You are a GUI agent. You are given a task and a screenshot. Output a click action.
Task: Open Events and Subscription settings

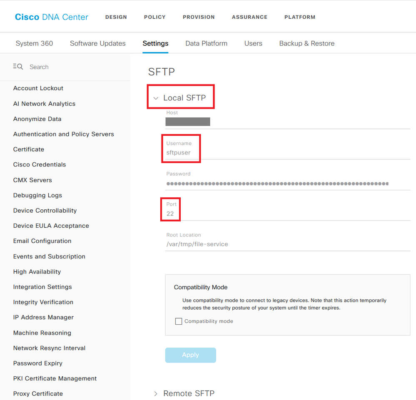coord(49,256)
